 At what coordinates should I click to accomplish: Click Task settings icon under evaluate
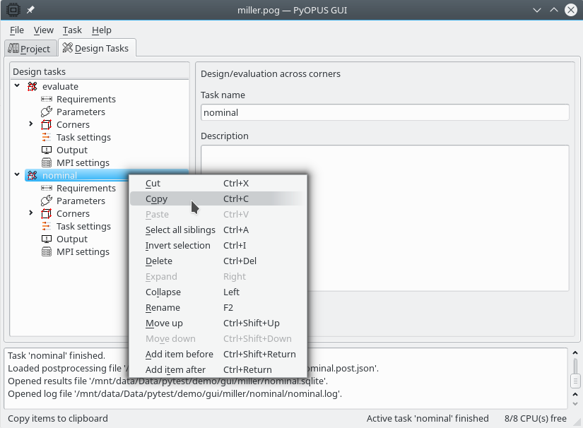tap(47, 138)
